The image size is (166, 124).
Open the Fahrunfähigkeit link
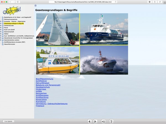42,83
